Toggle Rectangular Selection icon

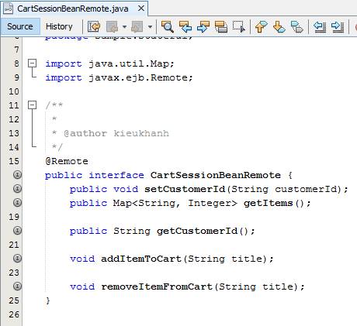239,26
